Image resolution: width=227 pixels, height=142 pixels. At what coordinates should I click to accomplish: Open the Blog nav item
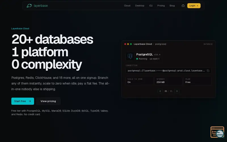click(172, 6)
